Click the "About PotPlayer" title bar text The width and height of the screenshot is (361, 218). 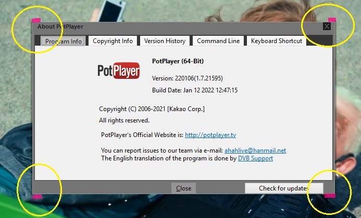point(60,26)
